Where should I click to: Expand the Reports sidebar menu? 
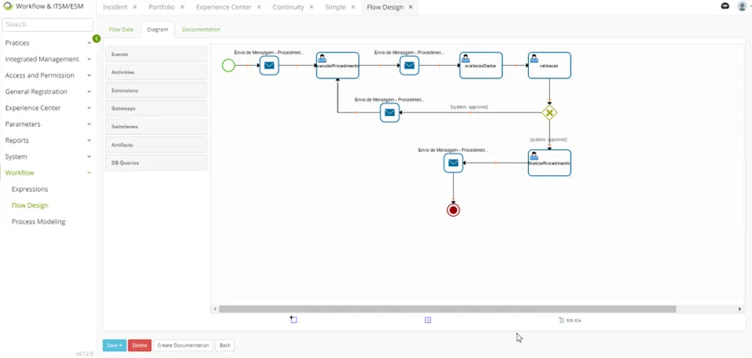(x=48, y=140)
